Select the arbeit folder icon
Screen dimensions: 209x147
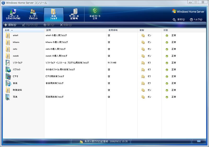pos(8,36)
